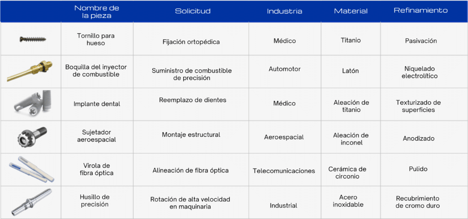Select the 'Industria' column header
This screenshot has height=219, width=468.
point(284,11)
